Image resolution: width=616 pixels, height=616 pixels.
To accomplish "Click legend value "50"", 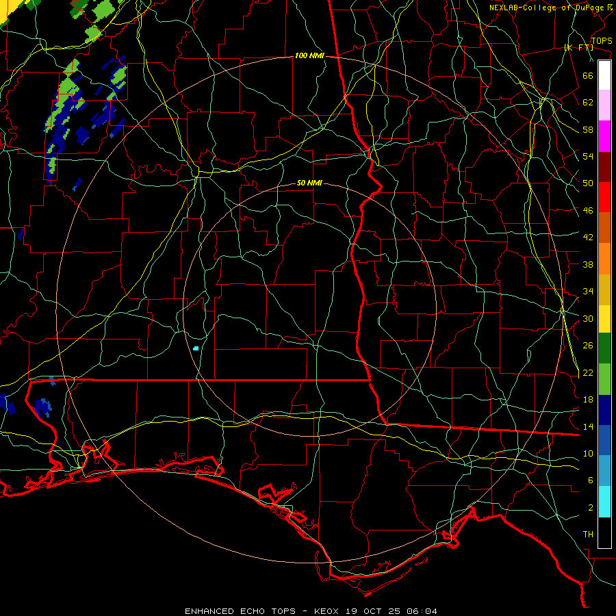I will click(x=588, y=183).
